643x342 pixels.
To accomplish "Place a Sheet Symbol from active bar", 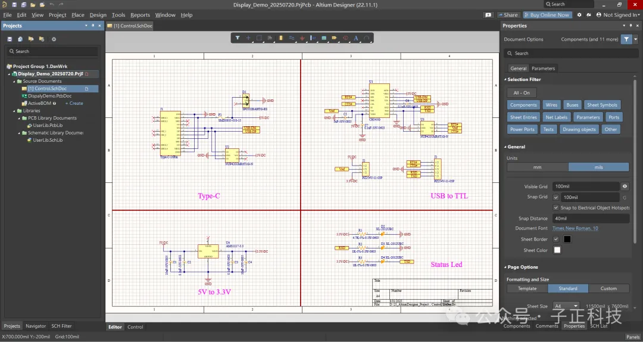I will pyautogui.click(x=324, y=38).
